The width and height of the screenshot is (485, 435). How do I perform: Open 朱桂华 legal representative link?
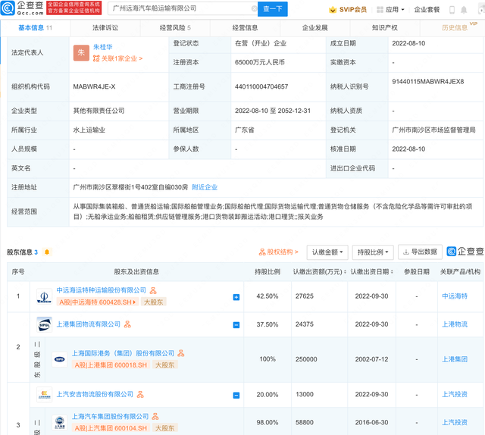pyautogui.click(x=103, y=47)
